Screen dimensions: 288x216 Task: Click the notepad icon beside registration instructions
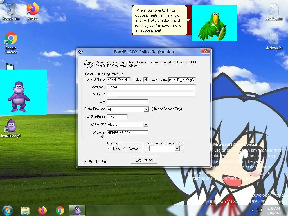click(89, 64)
